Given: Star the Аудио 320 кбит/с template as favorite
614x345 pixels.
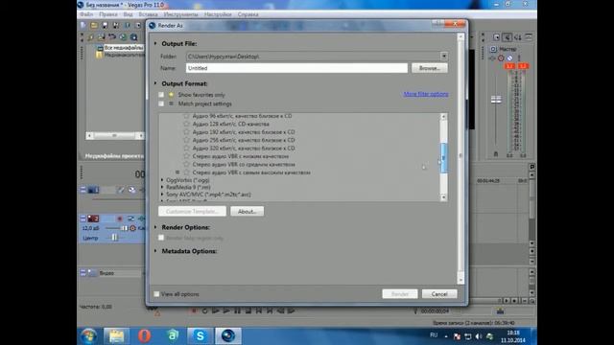Looking at the screenshot, I should (x=186, y=149).
